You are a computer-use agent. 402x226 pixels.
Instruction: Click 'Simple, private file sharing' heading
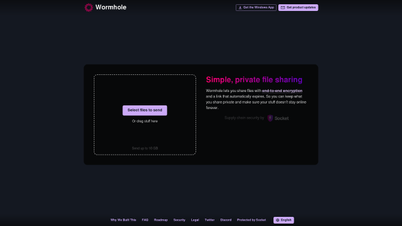pyautogui.click(x=254, y=80)
